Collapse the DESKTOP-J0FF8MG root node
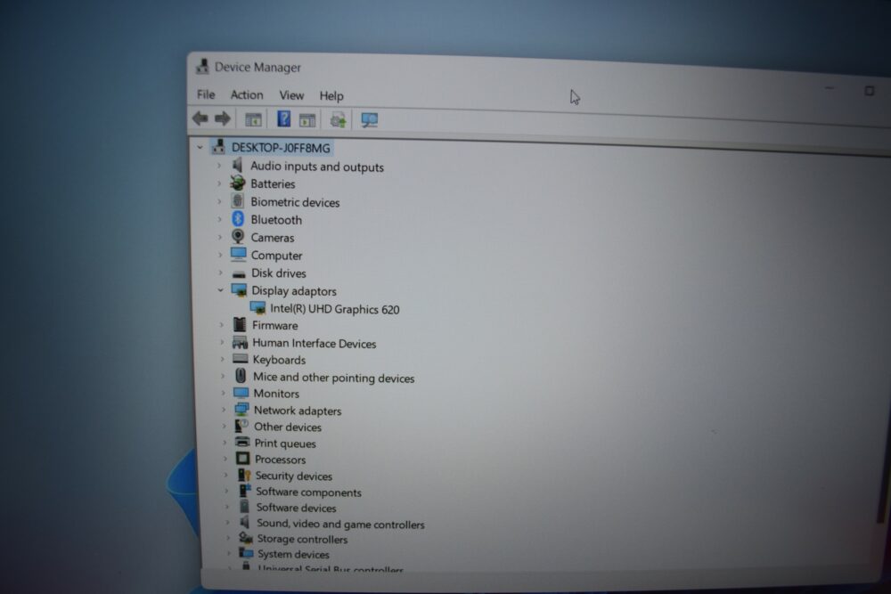The width and height of the screenshot is (891, 594). [200, 147]
